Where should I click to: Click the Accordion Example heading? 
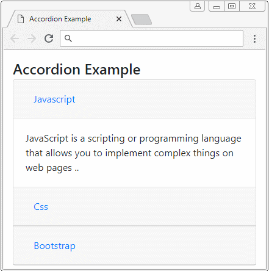(x=77, y=70)
